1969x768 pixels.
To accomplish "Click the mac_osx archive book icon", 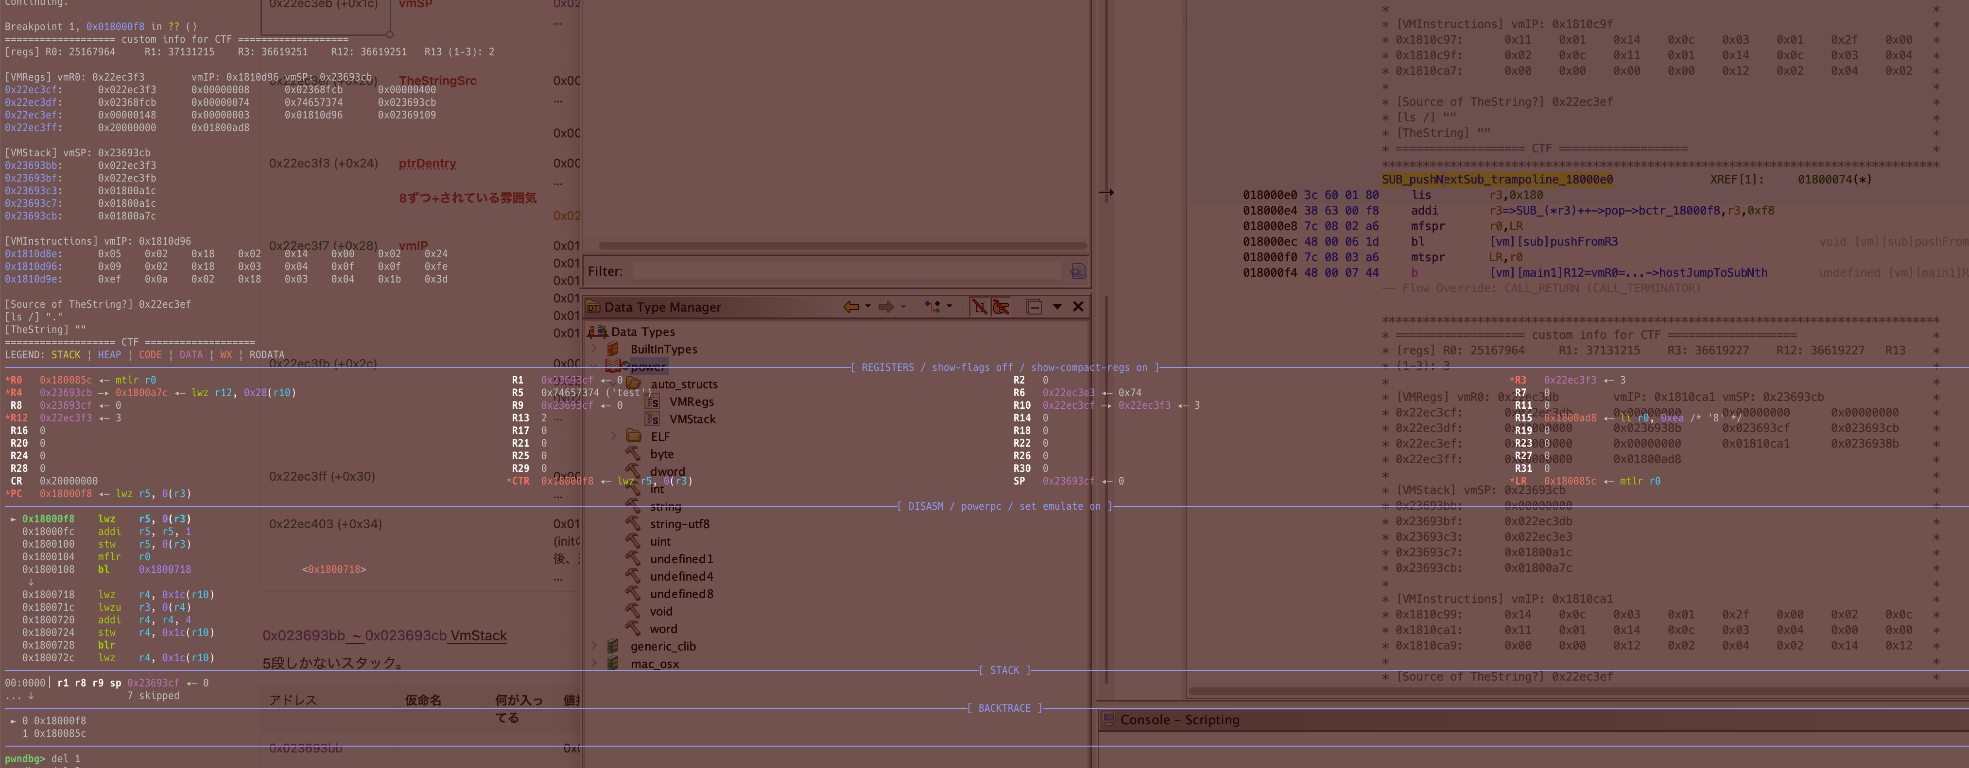I will tap(613, 664).
